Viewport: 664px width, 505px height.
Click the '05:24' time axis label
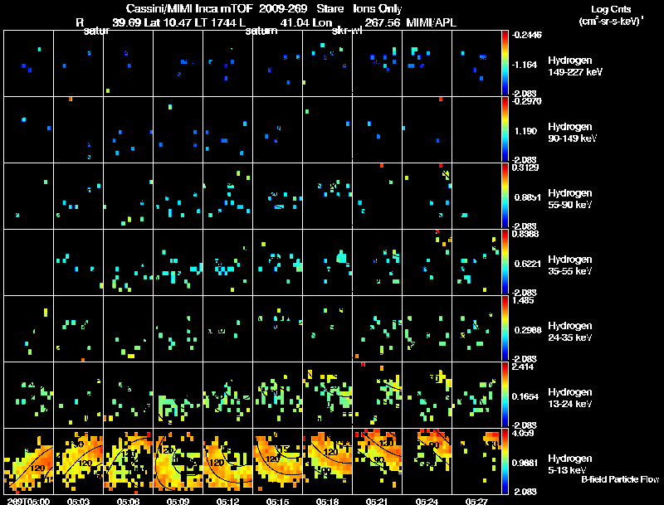pyautogui.click(x=427, y=502)
